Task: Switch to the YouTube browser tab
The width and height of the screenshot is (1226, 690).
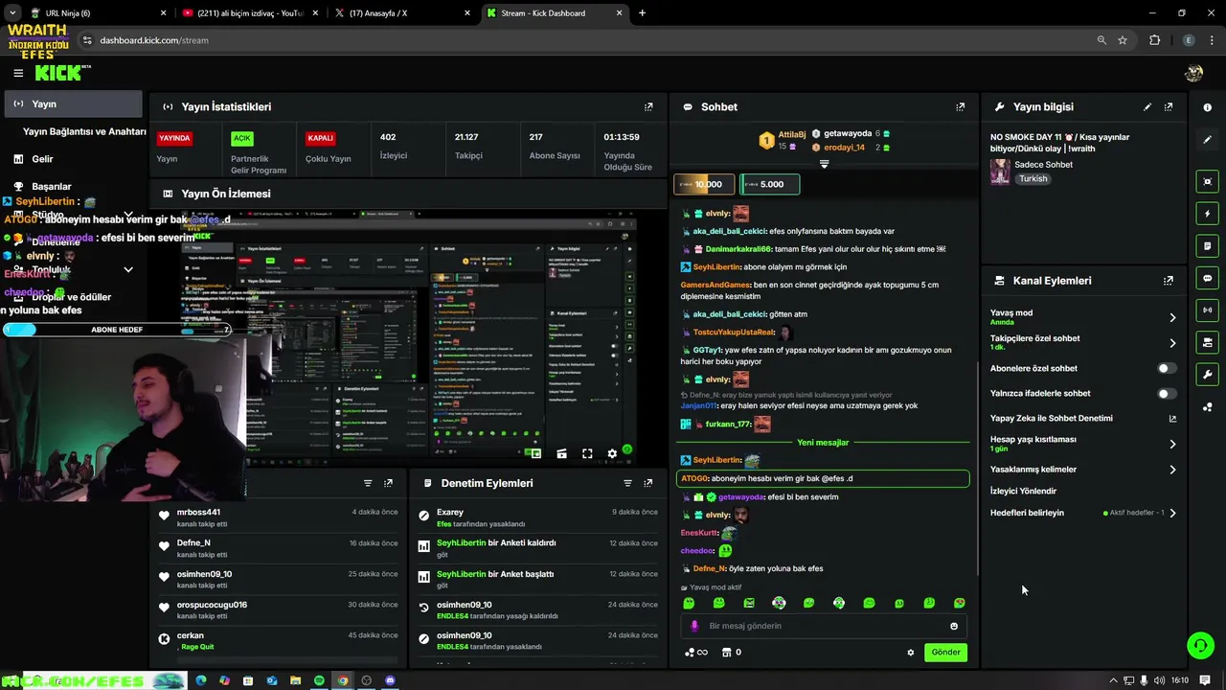Action: (251, 13)
